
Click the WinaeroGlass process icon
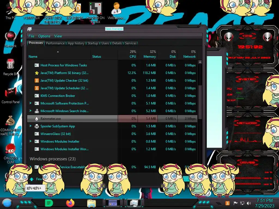(x=37, y=134)
